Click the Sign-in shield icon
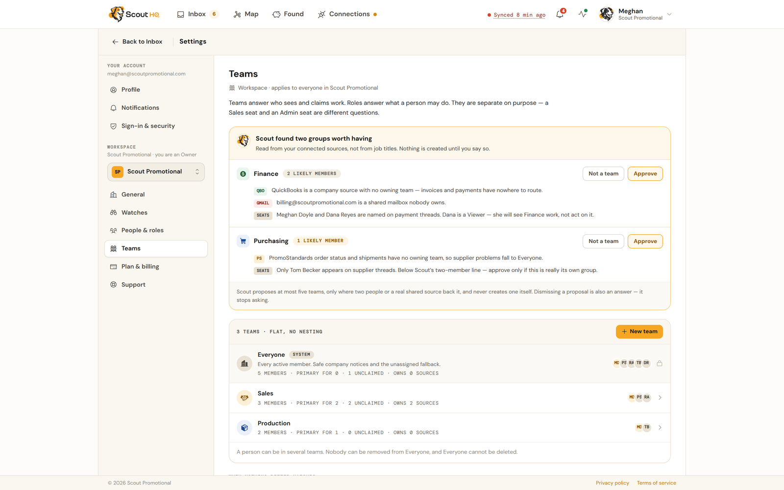Screen dimensions: 784x490 pos(114,126)
